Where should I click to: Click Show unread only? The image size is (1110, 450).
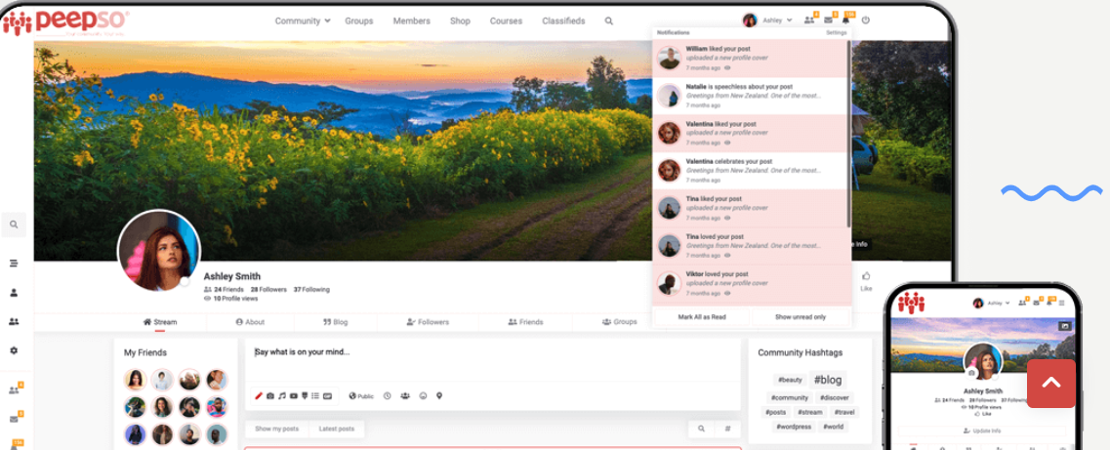coord(800,317)
